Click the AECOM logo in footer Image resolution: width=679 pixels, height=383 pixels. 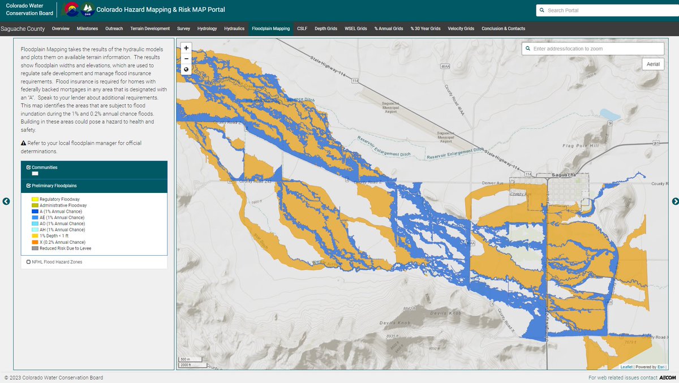(x=668, y=377)
